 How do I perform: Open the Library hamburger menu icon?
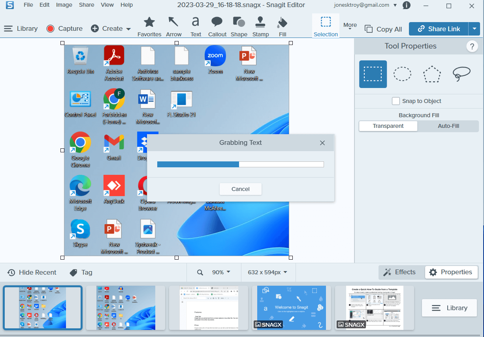[8, 29]
